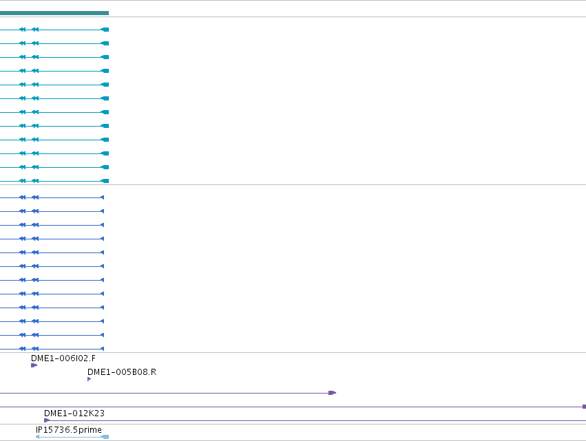Viewport: 586px width, 441px height.
Task: Click the DME1-005B08.R feature label
Action: tap(122, 372)
